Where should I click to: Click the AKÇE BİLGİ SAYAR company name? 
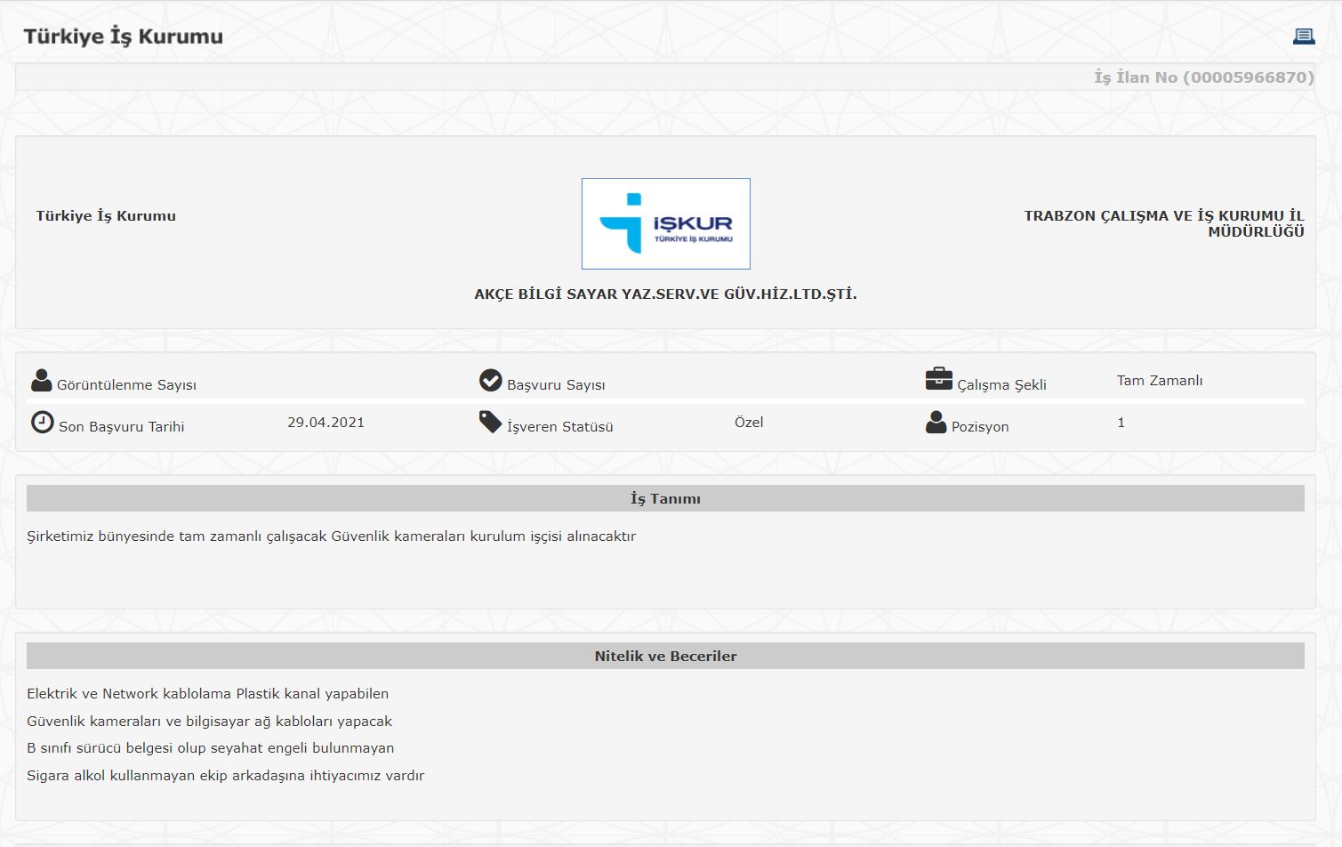tap(666, 294)
